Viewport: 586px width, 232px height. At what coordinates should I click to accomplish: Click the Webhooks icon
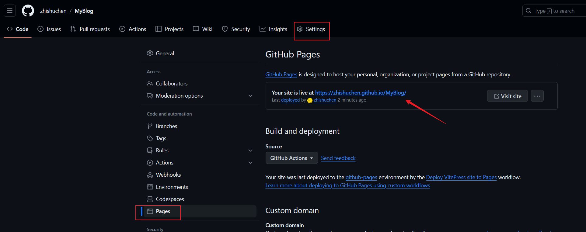coord(150,175)
